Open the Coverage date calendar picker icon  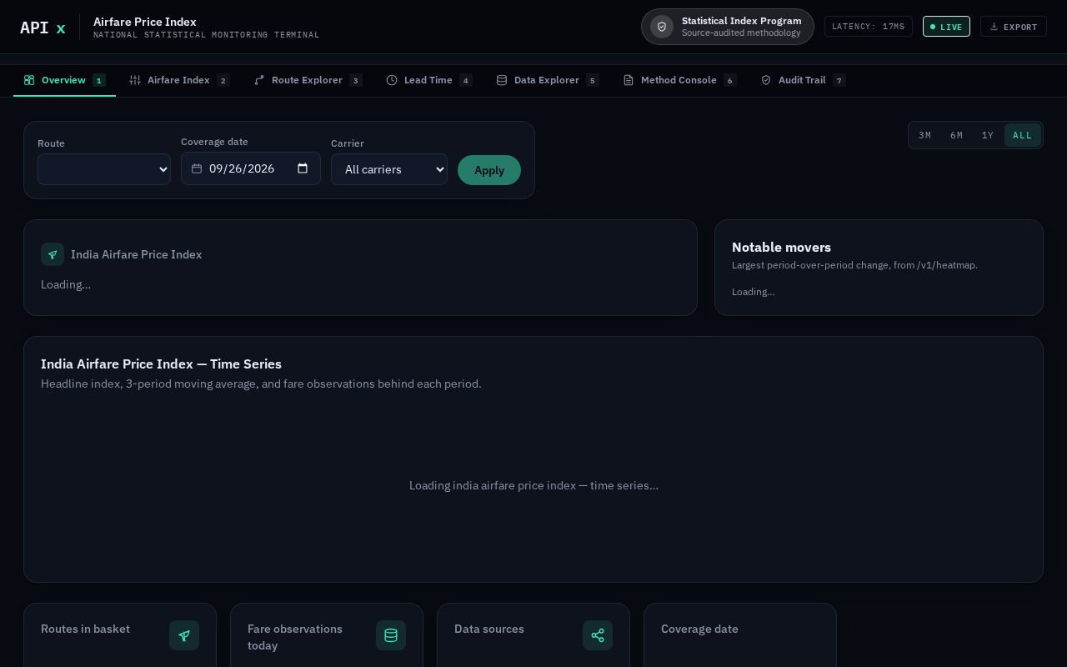click(303, 168)
